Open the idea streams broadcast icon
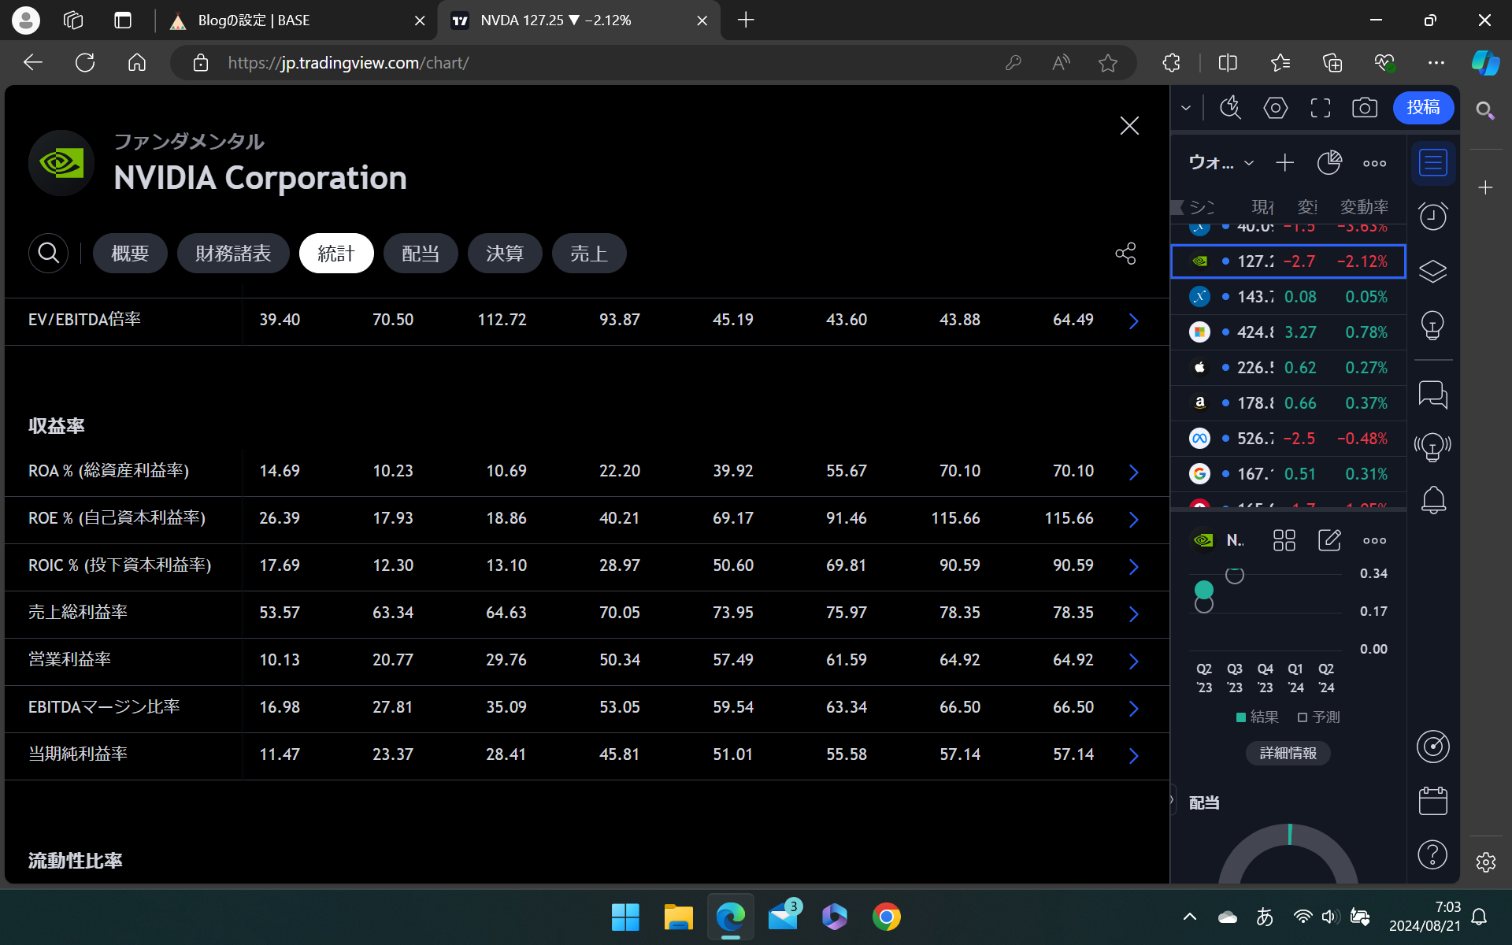Screen dimensions: 1512x945 click(1433, 447)
